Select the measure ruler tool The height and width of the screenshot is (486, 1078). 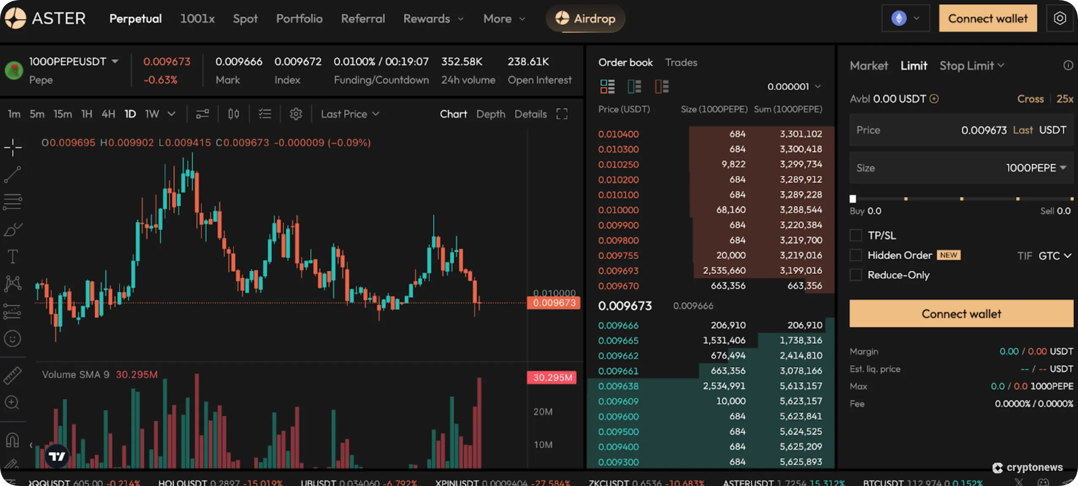13,375
